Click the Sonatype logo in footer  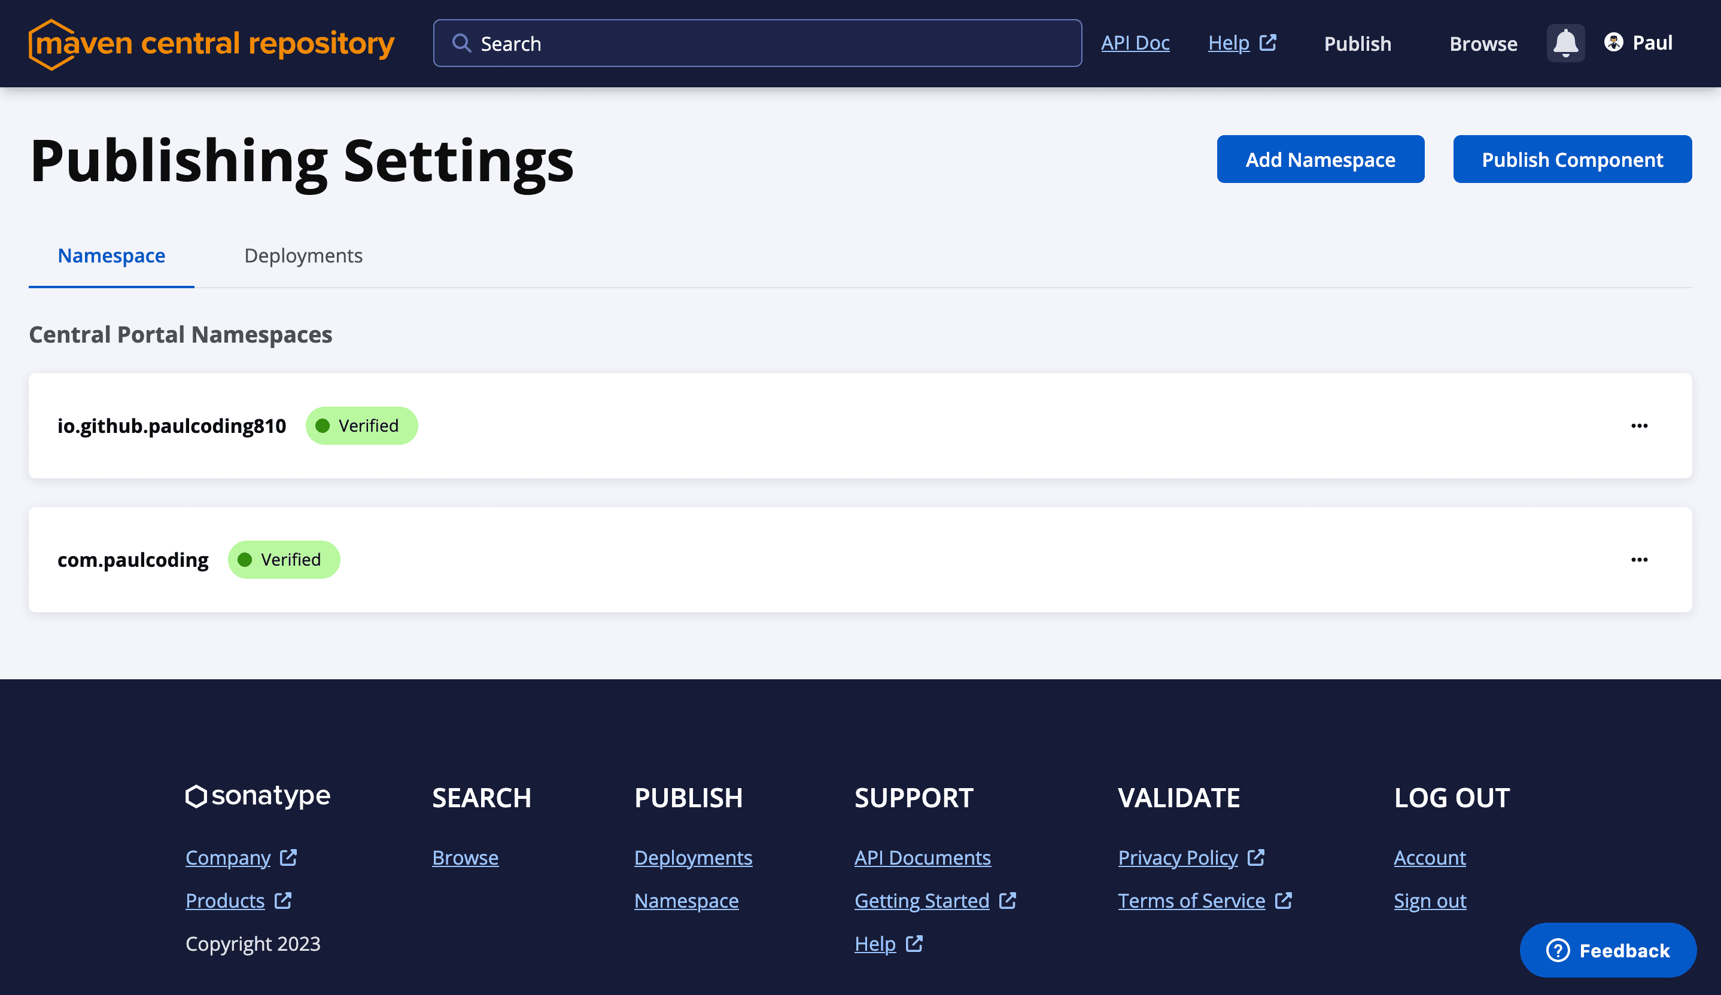point(258,796)
